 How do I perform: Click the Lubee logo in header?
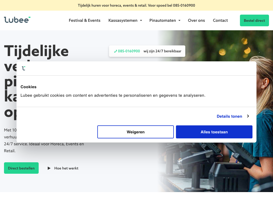point(17,20)
